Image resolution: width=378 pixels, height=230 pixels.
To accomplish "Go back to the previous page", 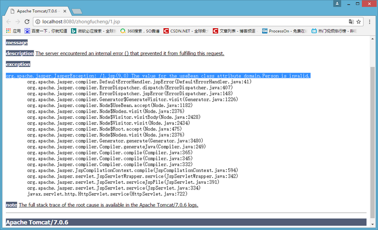I will [9, 22].
